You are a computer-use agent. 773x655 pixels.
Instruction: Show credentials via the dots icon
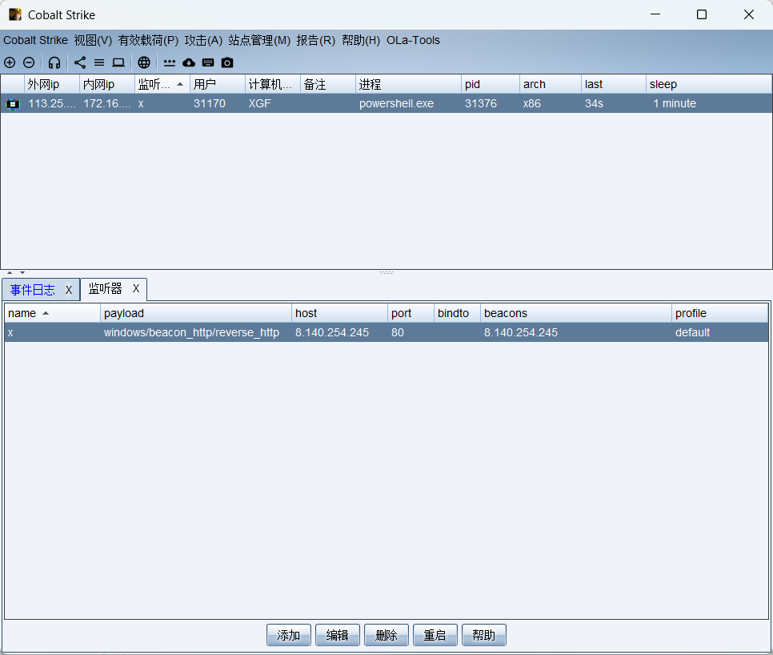[x=170, y=62]
